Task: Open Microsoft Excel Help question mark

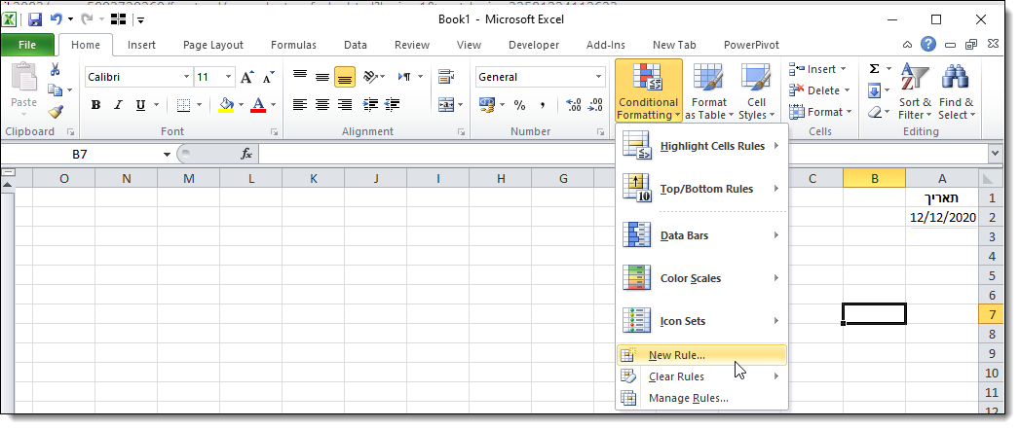Action: [x=928, y=45]
